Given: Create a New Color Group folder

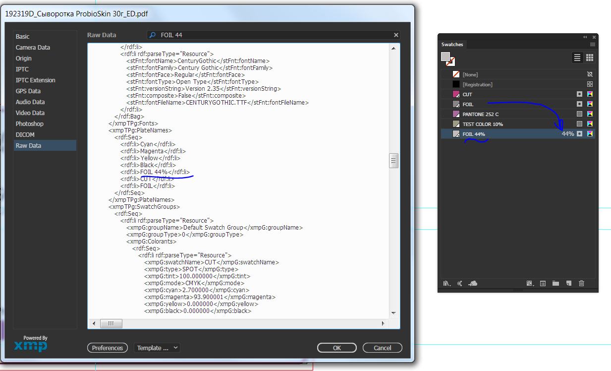Looking at the screenshot, I should (x=555, y=283).
